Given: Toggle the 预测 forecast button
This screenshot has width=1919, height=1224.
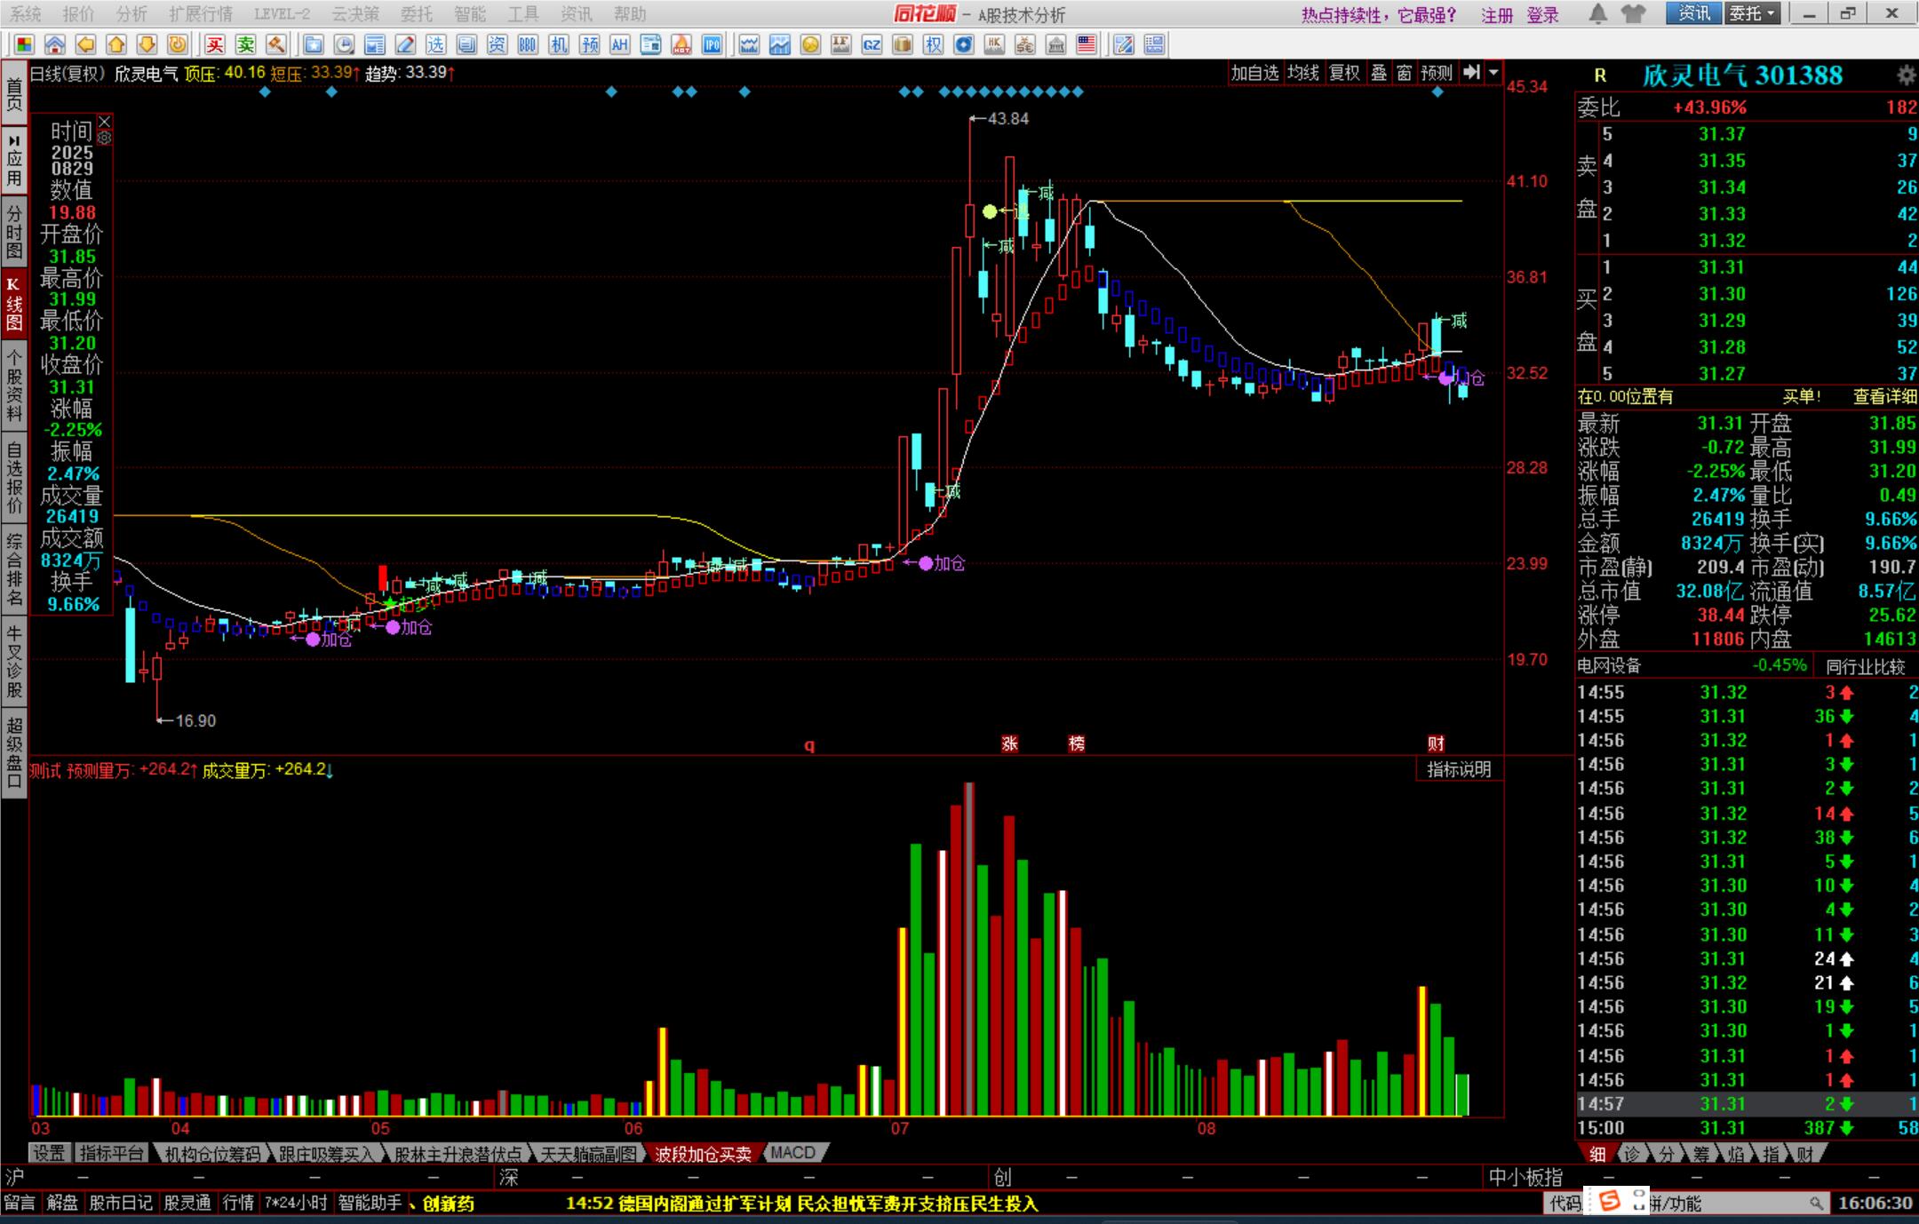Looking at the screenshot, I should 1436,73.
